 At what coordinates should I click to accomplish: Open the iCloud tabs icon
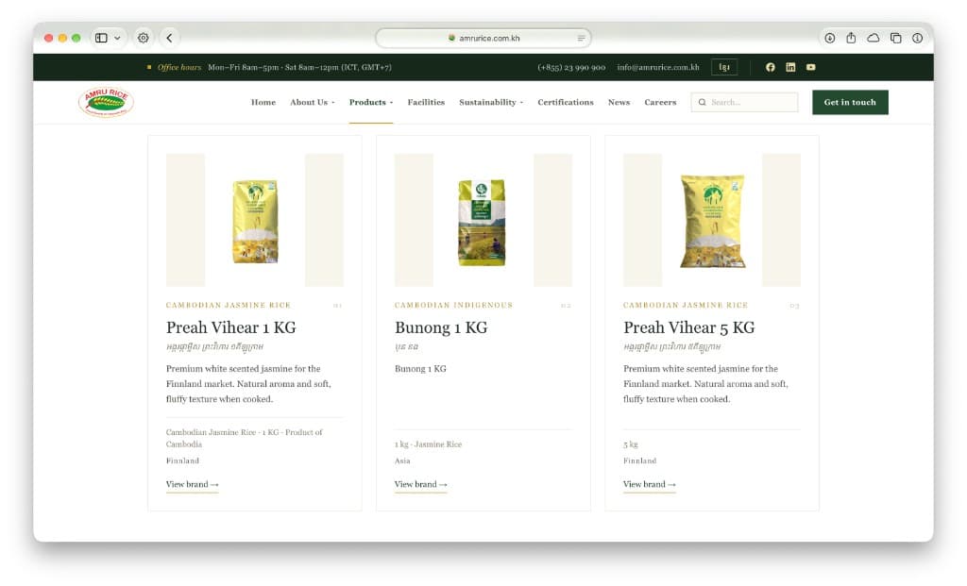coord(874,38)
